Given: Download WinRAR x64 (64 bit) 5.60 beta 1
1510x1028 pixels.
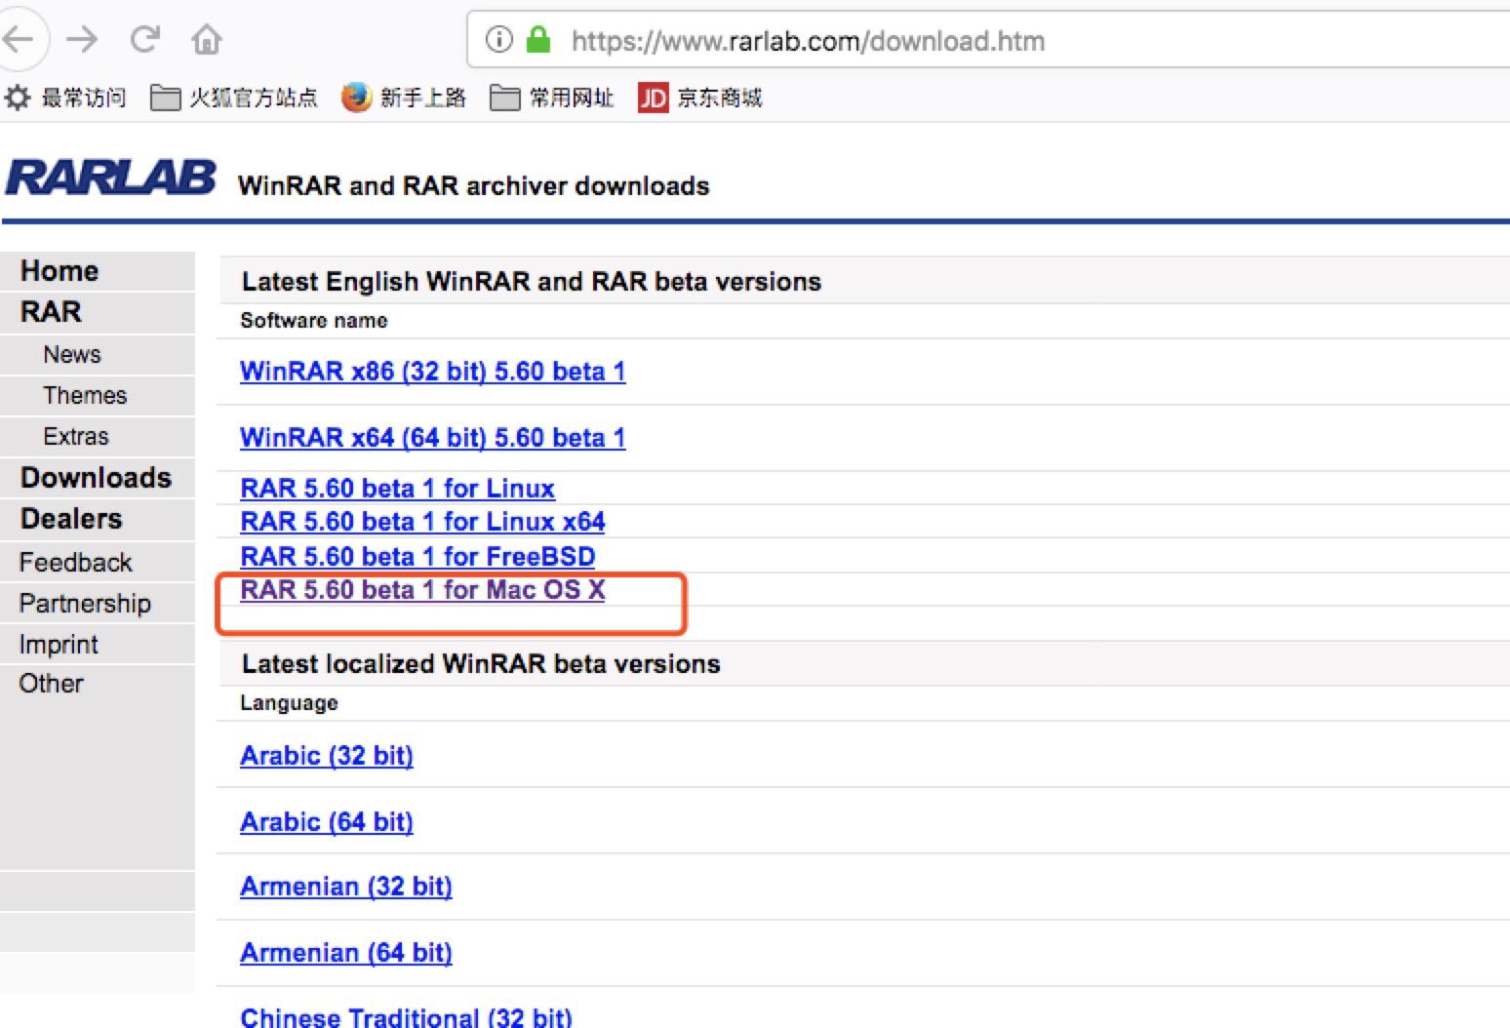Looking at the screenshot, I should (433, 438).
